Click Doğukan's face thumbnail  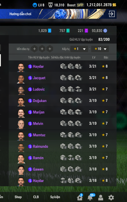pyautogui.click(x=21, y=101)
